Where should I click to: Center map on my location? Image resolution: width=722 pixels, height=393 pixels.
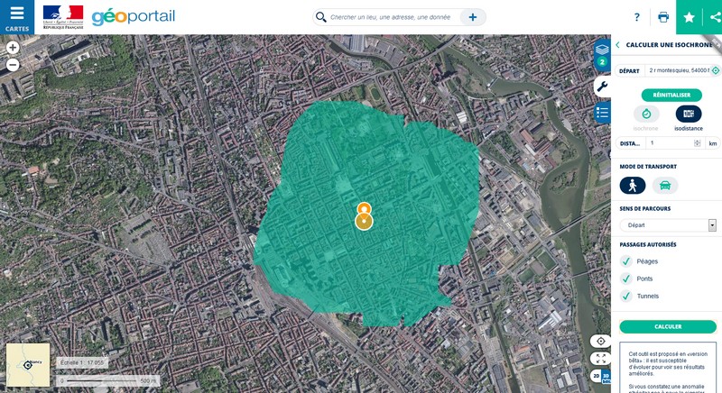coord(600,341)
